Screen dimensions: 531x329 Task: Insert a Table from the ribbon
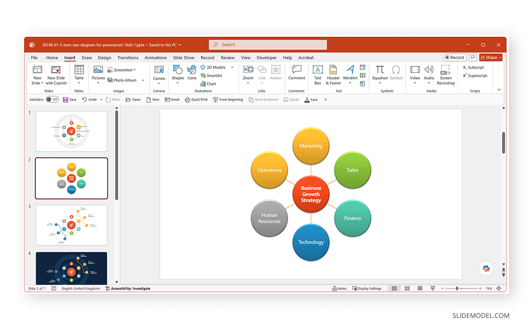click(x=79, y=74)
